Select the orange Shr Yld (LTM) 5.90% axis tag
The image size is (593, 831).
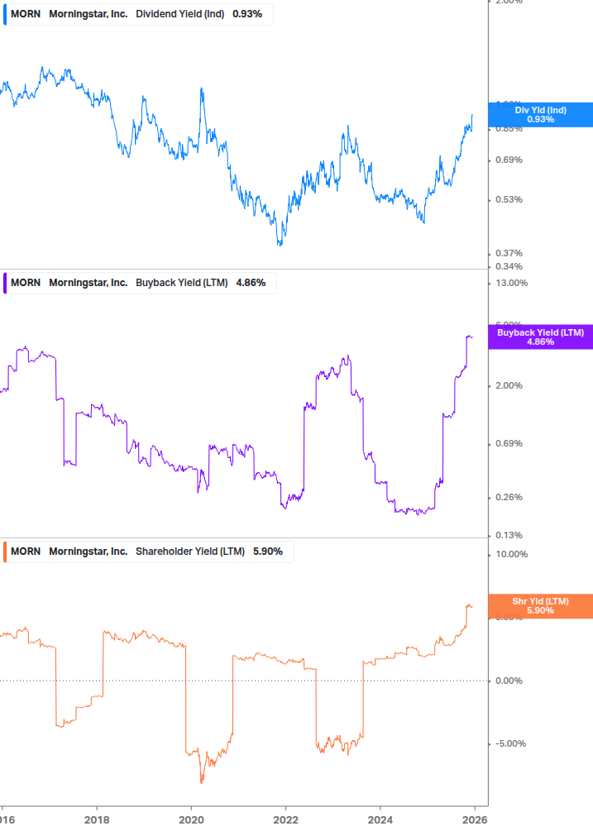pos(540,606)
